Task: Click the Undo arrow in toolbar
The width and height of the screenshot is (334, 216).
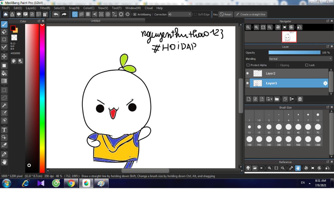Action: coord(56,14)
